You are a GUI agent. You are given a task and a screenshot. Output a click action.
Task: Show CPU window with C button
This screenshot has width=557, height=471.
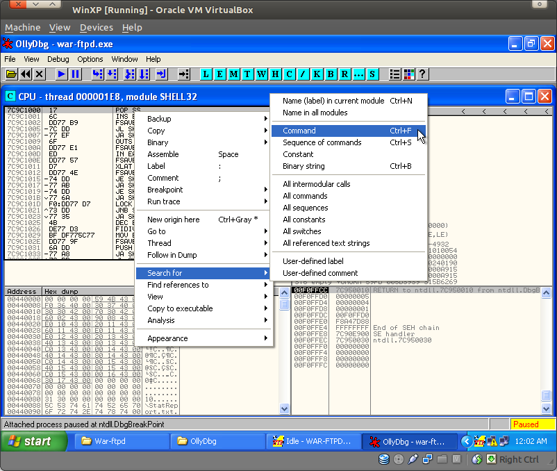[x=289, y=74]
